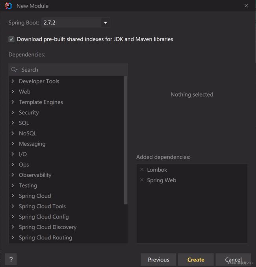Select the Web tree row

coord(67,92)
